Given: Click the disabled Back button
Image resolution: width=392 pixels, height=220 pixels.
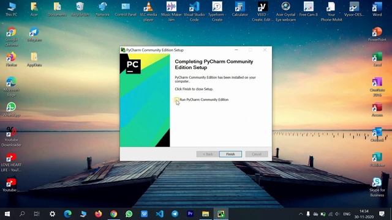Looking at the screenshot, I should coord(208,154).
